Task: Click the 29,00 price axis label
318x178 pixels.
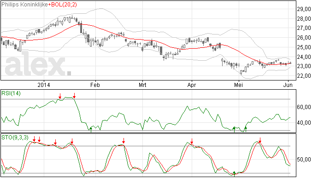Action: (x=304, y=9)
